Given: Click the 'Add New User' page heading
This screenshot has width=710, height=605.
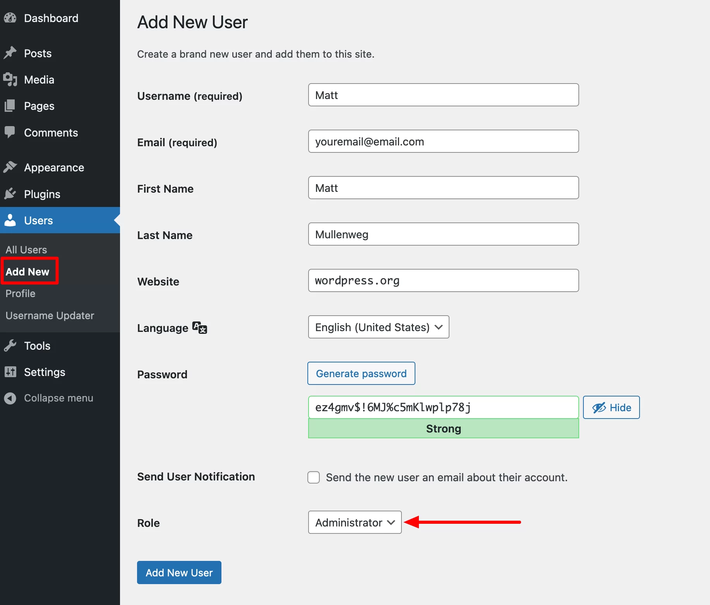Looking at the screenshot, I should pyautogui.click(x=192, y=22).
